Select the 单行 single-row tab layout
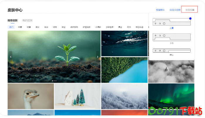 pos(172,51)
